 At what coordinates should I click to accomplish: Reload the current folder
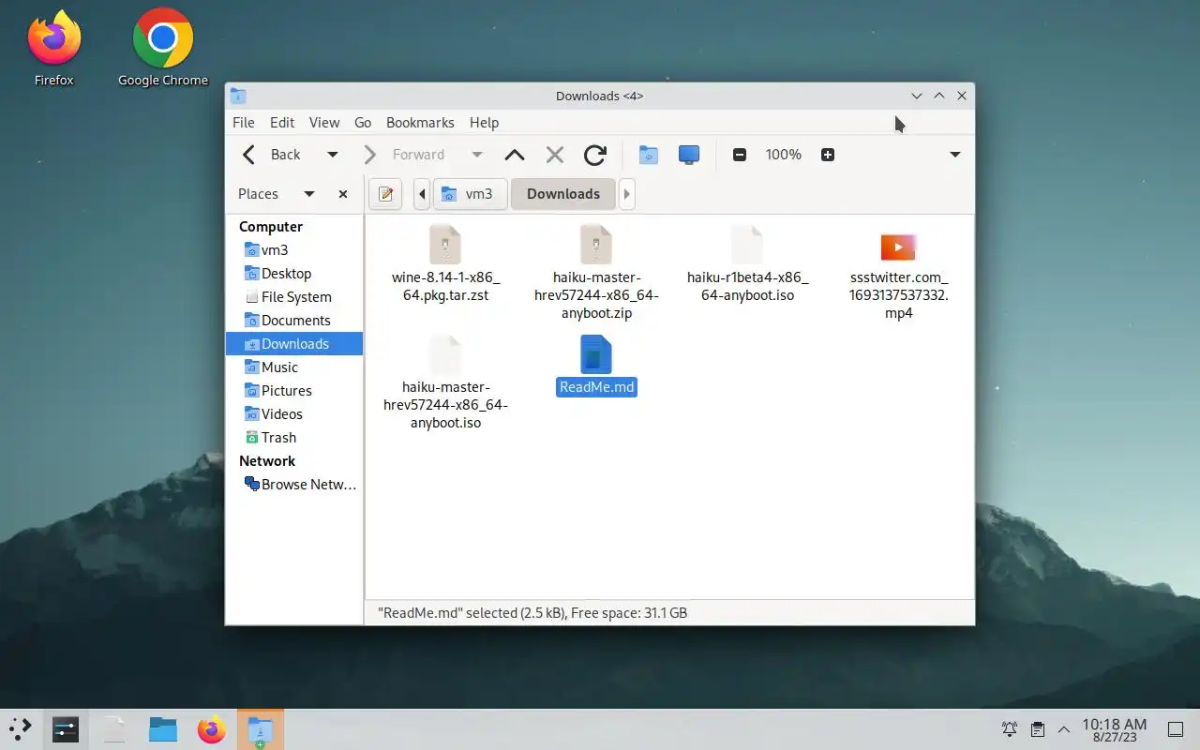(x=595, y=155)
